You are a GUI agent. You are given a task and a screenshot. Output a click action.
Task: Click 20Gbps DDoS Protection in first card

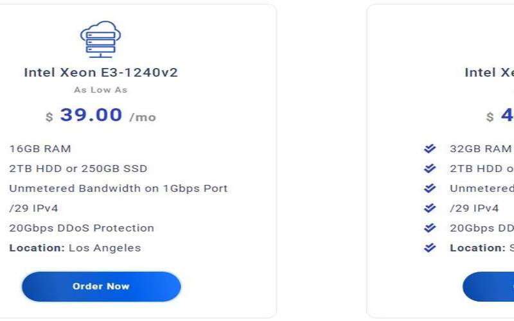click(x=82, y=228)
